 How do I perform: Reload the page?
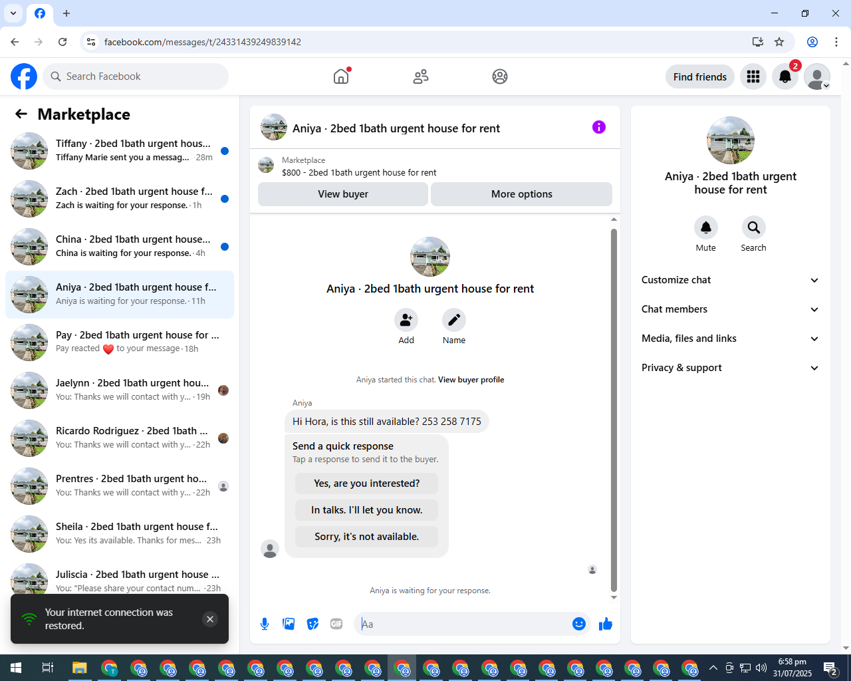coord(62,42)
